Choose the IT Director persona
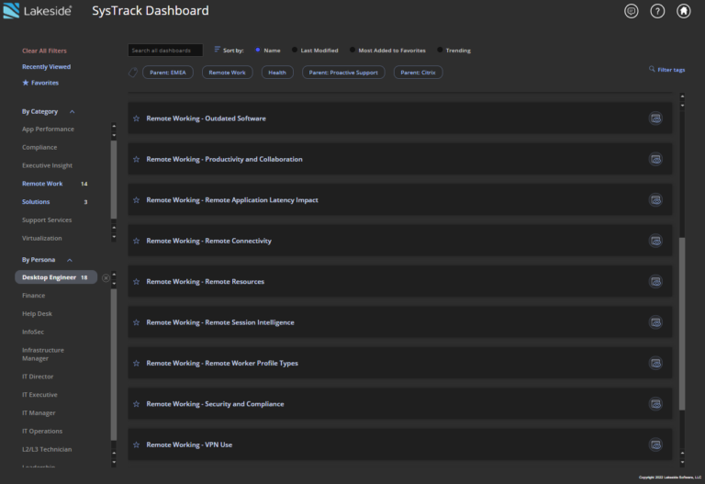The image size is (705, 484). coord(38,377)
